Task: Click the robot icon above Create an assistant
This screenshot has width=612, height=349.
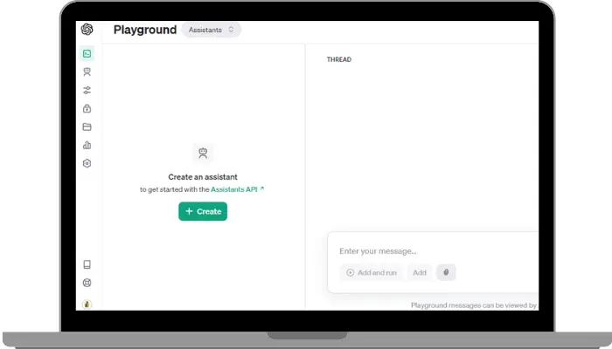Action: coord(203,153)
